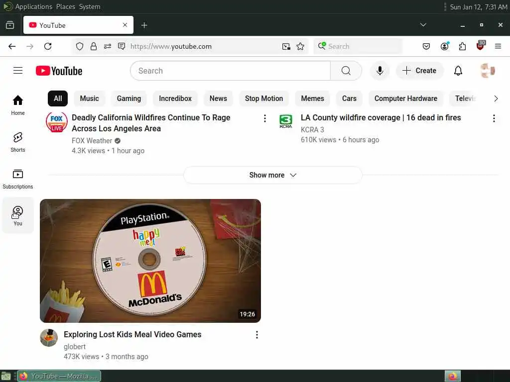This screenshot has height=382, width=510.
Task: Open more options for LA County wildfire video
Action: coord(494,118)
